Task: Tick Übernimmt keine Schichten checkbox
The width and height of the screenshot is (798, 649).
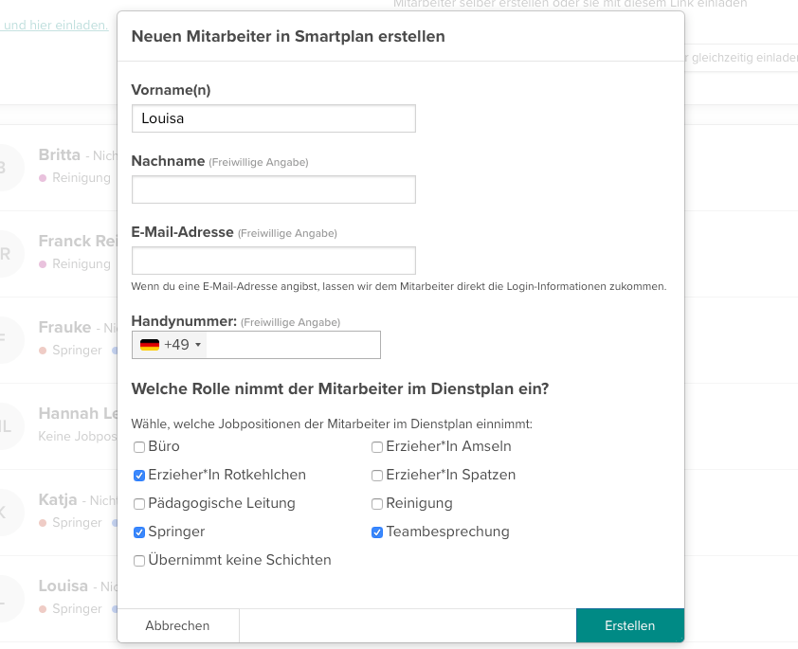Action: tap(139, 561)
